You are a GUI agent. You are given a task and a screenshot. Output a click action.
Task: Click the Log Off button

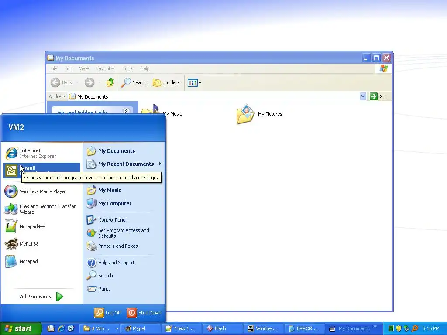pyautogui.click(x=108, y=313)
